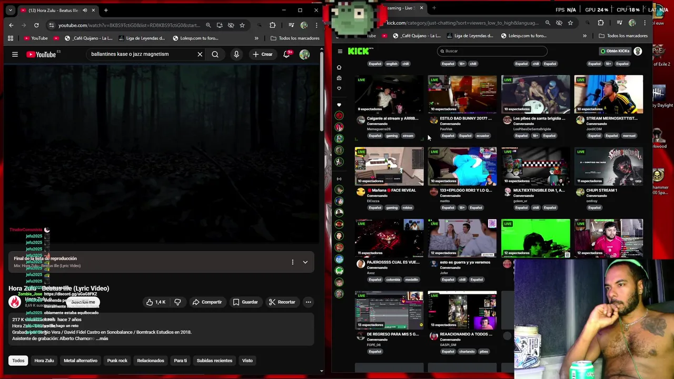Share video with Compartir button

[x=207, y=302]
